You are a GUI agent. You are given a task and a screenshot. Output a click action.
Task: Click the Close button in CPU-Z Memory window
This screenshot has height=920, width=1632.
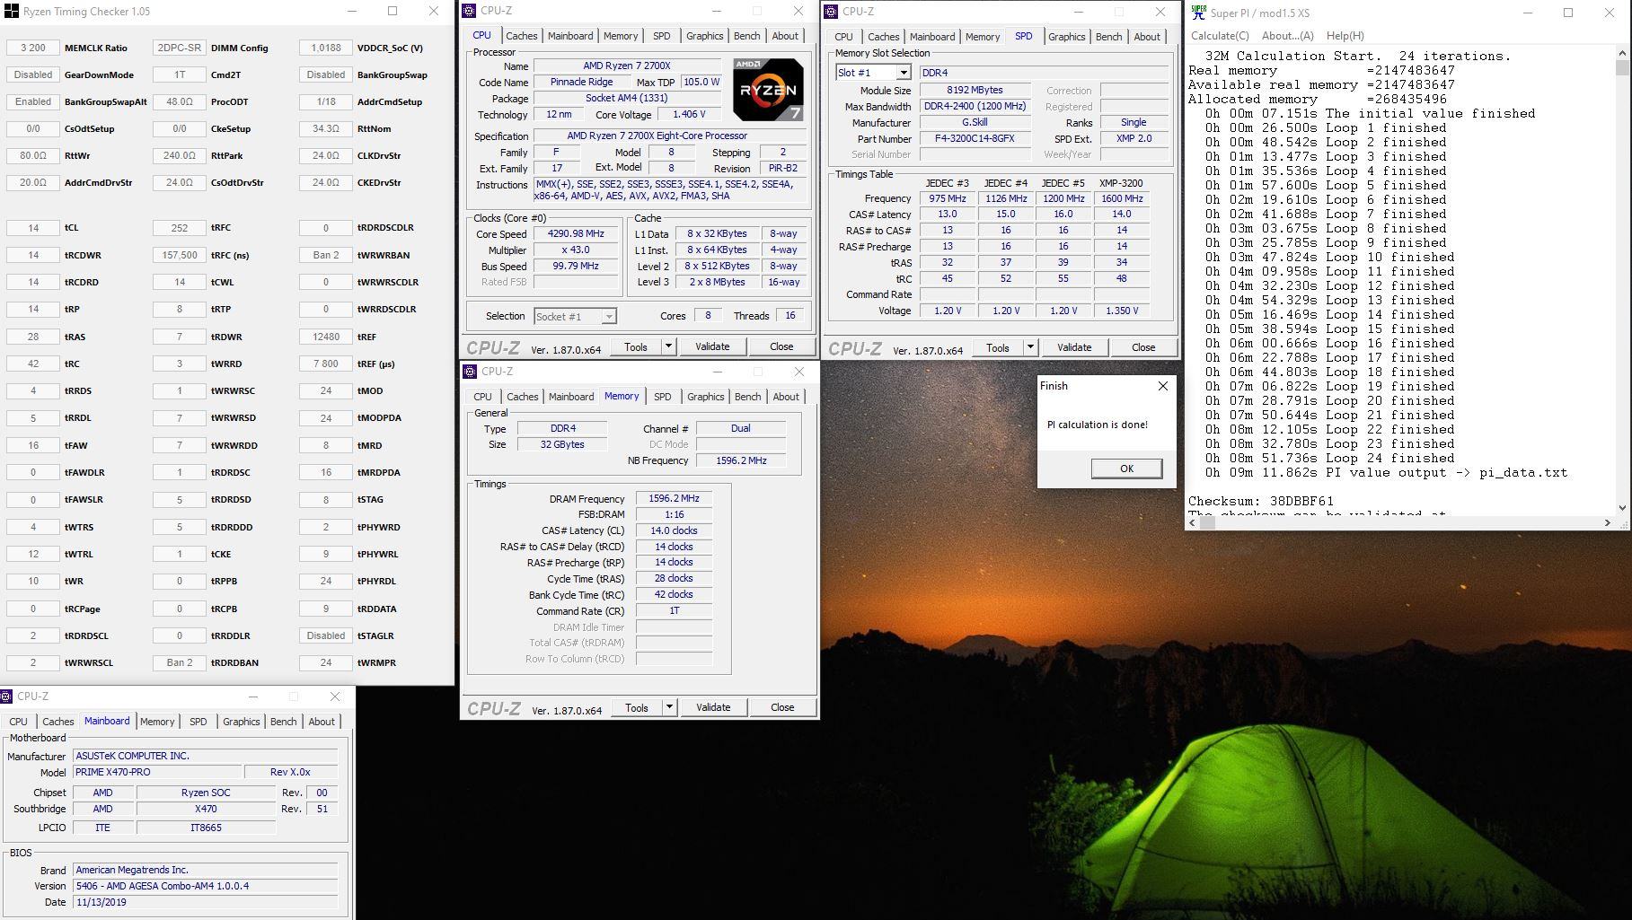[782, 707]
